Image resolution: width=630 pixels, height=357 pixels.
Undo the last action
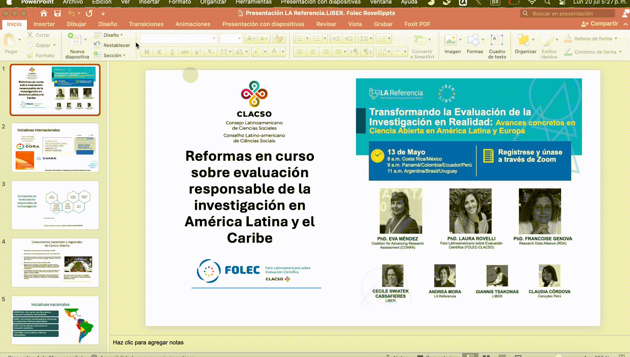72,14
